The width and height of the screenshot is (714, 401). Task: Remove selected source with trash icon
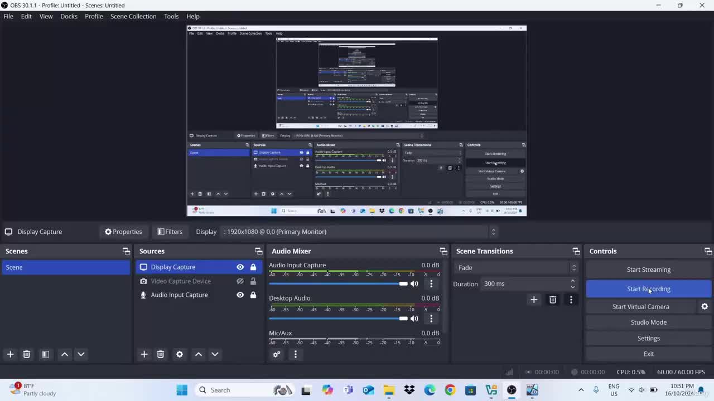point(161,354)
